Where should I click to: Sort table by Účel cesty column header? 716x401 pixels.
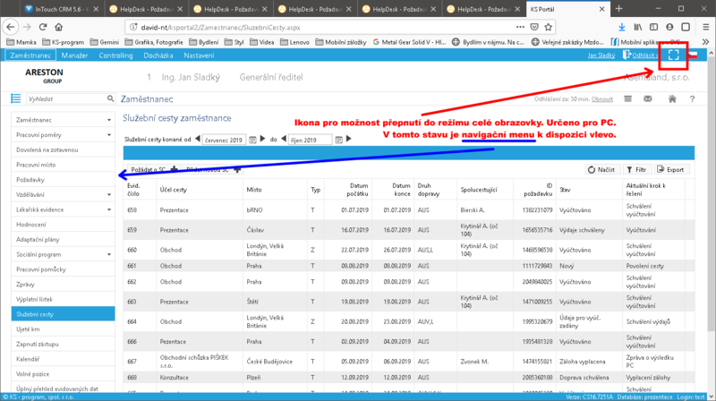[173, 190]
